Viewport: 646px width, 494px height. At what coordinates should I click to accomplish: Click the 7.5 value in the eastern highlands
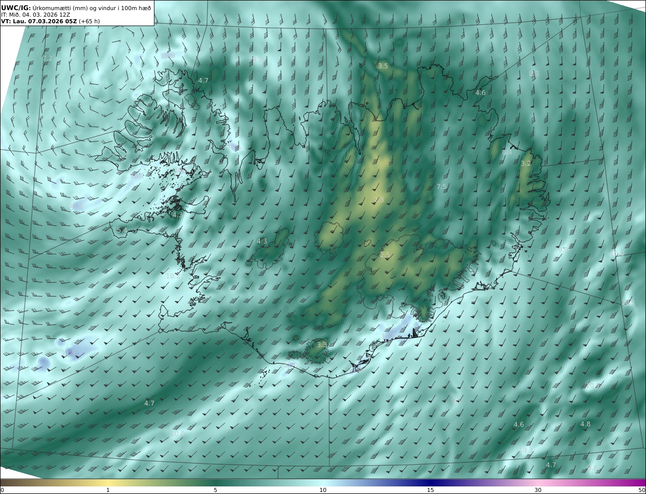click(442, 186)
